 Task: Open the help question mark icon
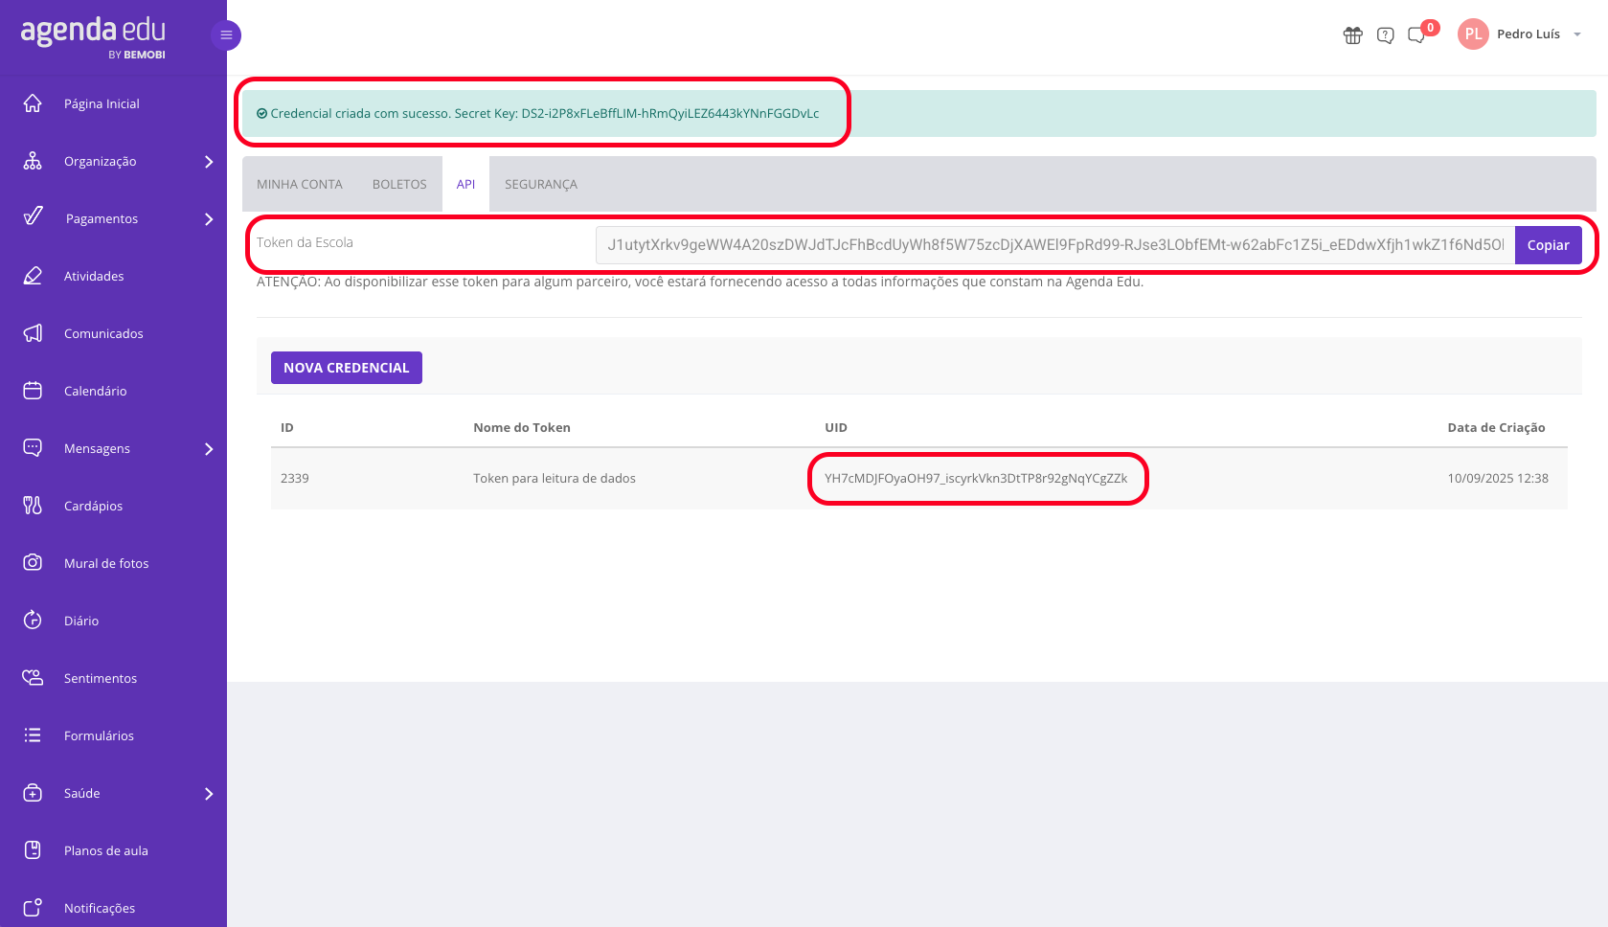pyautogui.click(x=1385, y=35)
